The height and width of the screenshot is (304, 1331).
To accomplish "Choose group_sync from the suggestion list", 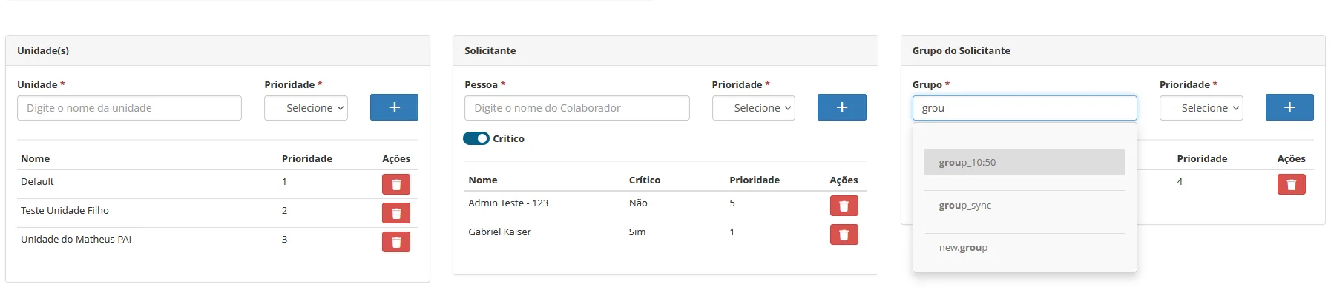I will pos(1025,205).
